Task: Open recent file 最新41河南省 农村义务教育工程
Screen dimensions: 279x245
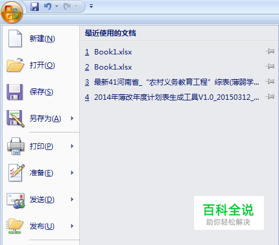Action: point(172,82)
